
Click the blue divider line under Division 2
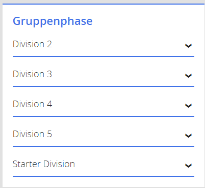(x=104, y=56)
